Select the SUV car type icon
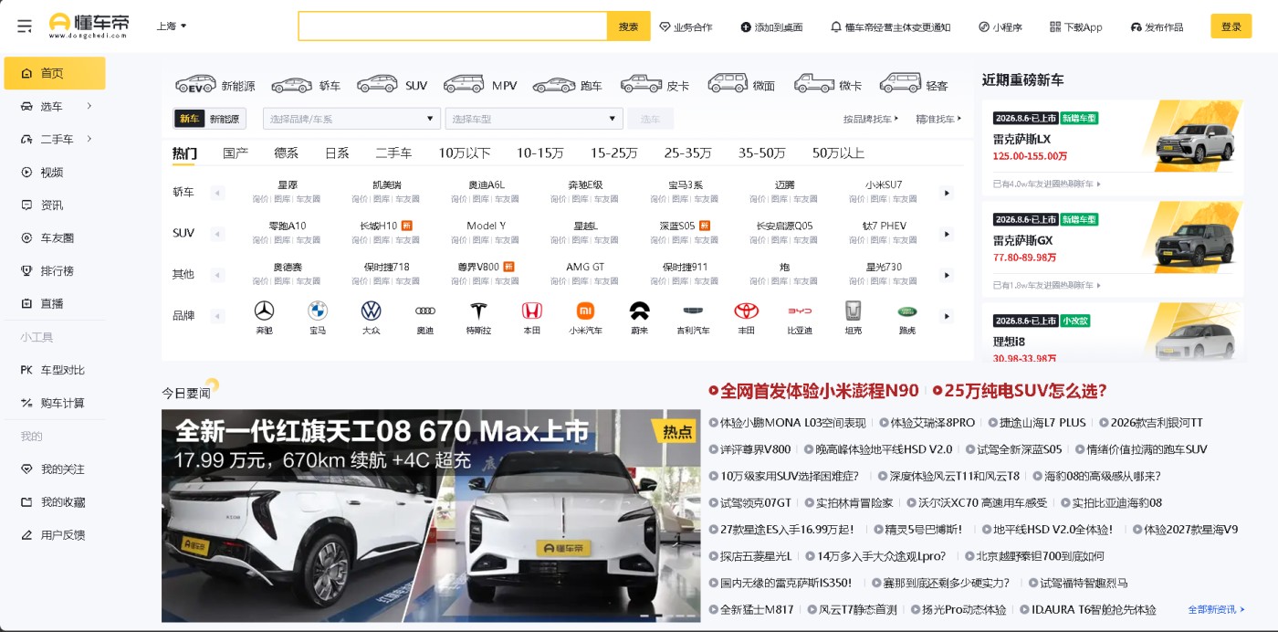This screenshot has height=632, width=1278. [x=377, y=85]
